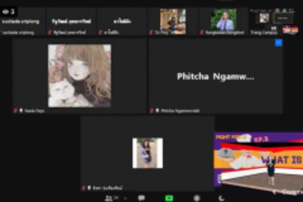Select Phitcha Ngamw... participant tile
This screenshot has height=202, width=303.
215,76
